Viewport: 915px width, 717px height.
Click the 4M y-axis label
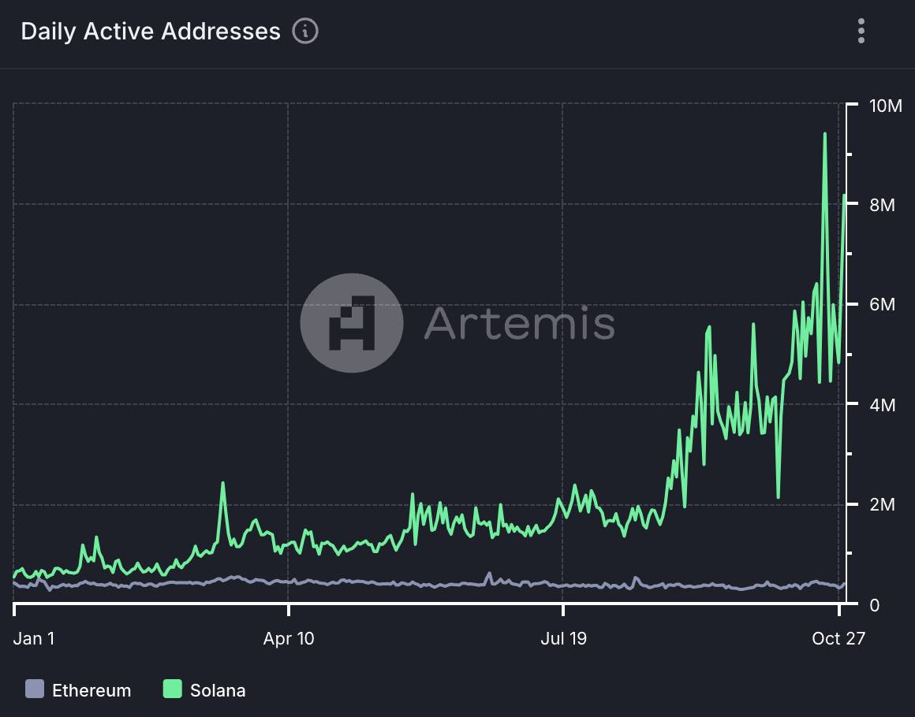(882, 404)
